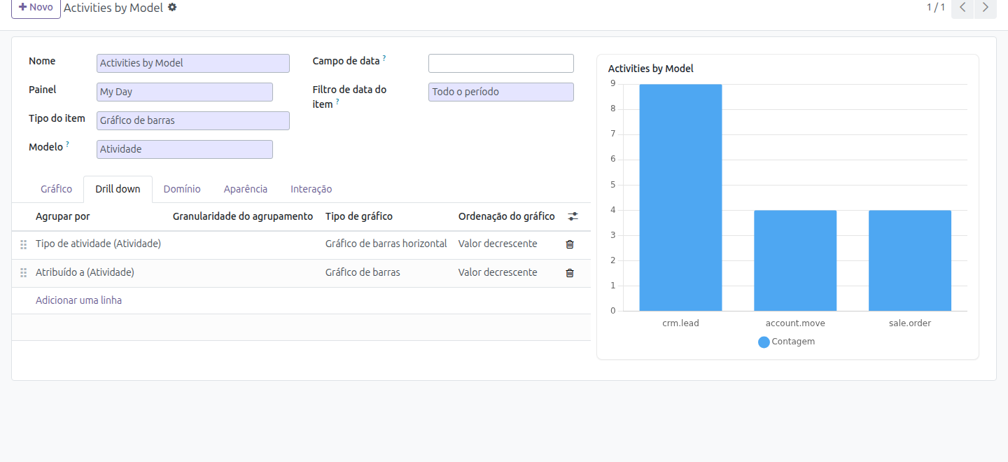Image resolution: width=1008 pixels, height=462 pixels.
Task: Click Valor decrescente in Atribuído a row
Action: tap(498, 272)
